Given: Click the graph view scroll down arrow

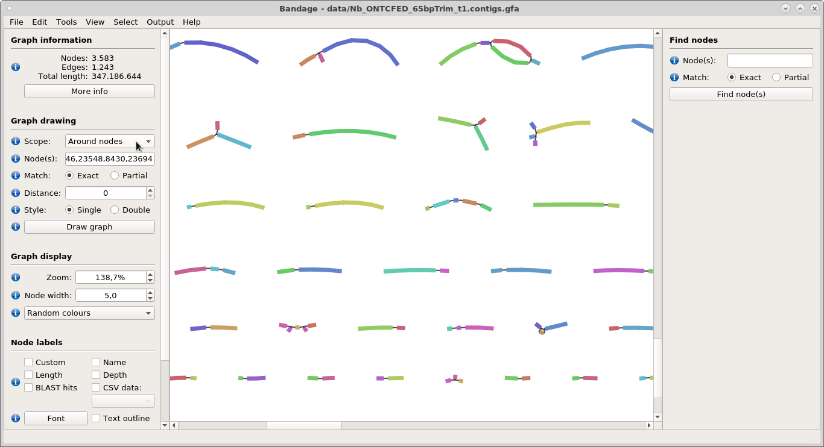Looking at the screenshot, I should coord(658,417).
